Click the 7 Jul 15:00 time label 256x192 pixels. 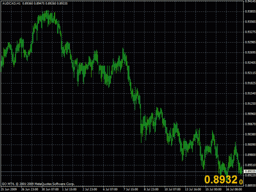[x=131, y=190]
